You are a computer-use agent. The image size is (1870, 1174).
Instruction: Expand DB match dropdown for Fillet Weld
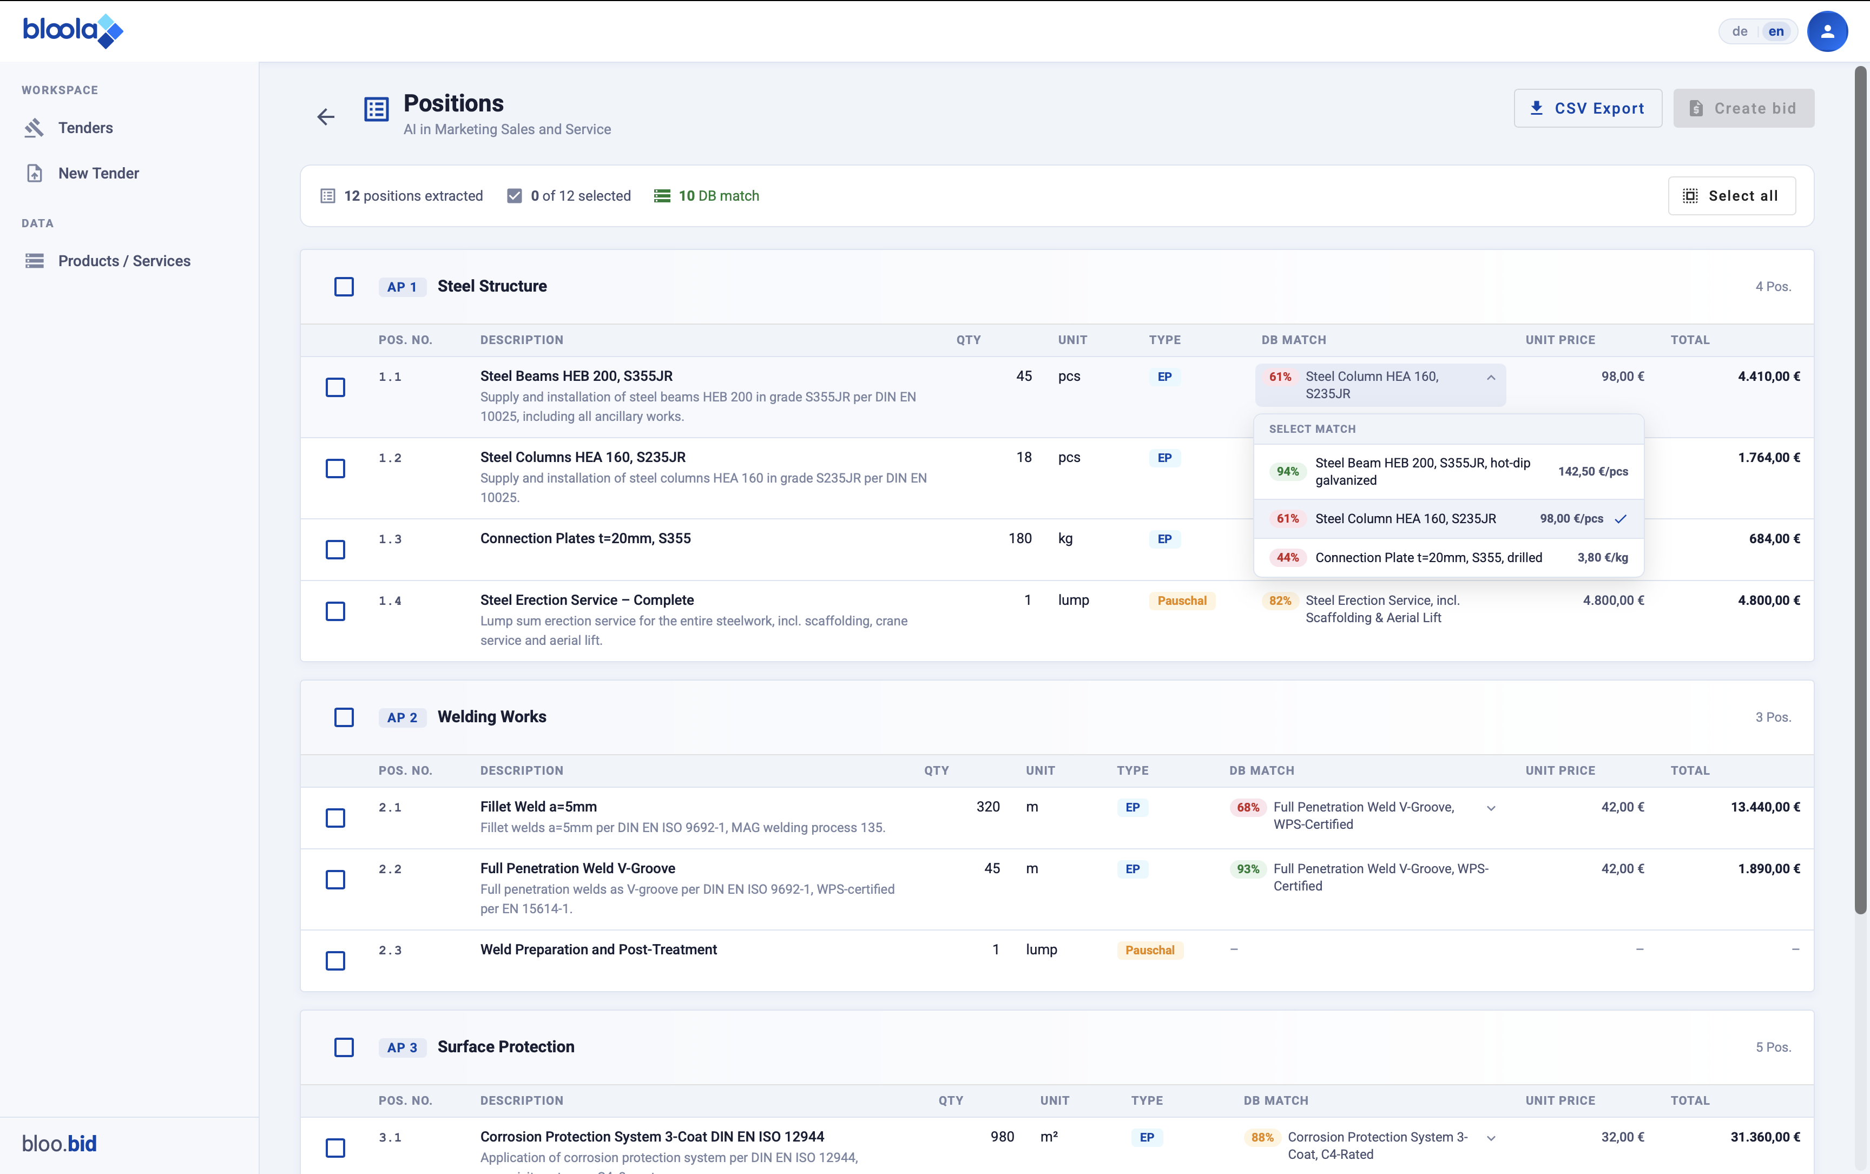click(x=1490, y=808)
